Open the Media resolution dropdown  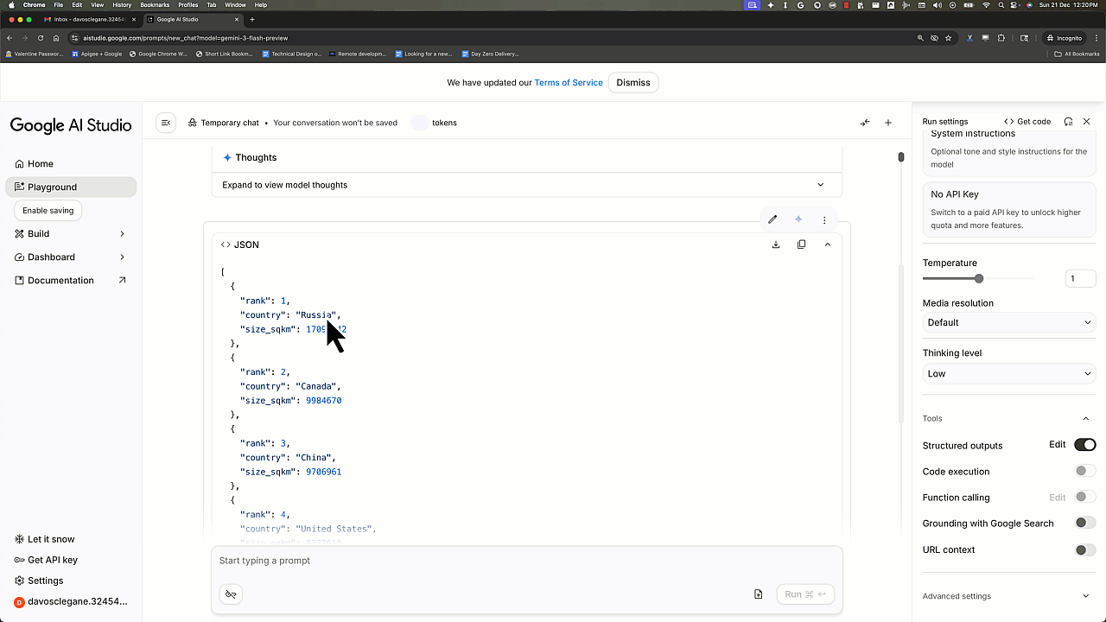coord(1009,322)
